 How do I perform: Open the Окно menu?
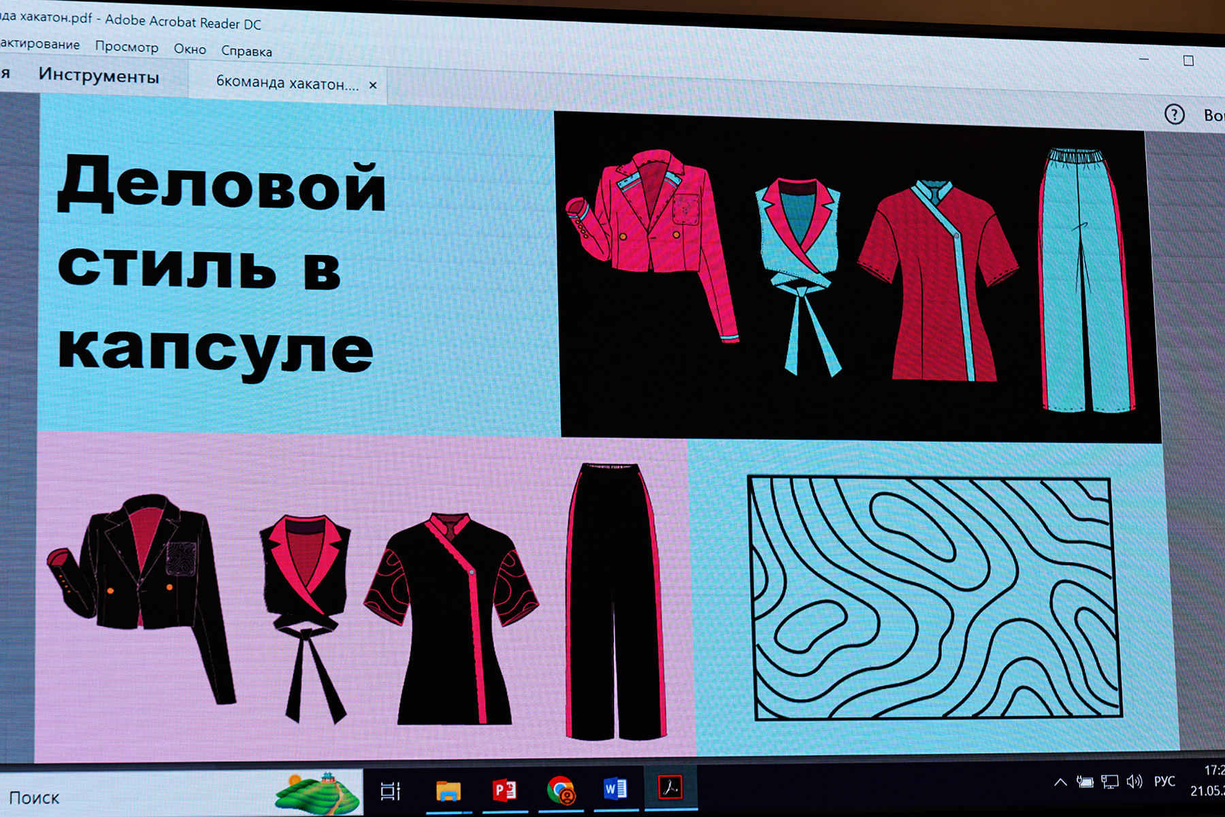tap(190, 49)
